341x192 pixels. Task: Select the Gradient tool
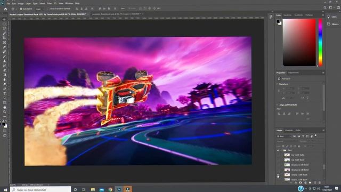pyautogui.click(x=4, y=75)
